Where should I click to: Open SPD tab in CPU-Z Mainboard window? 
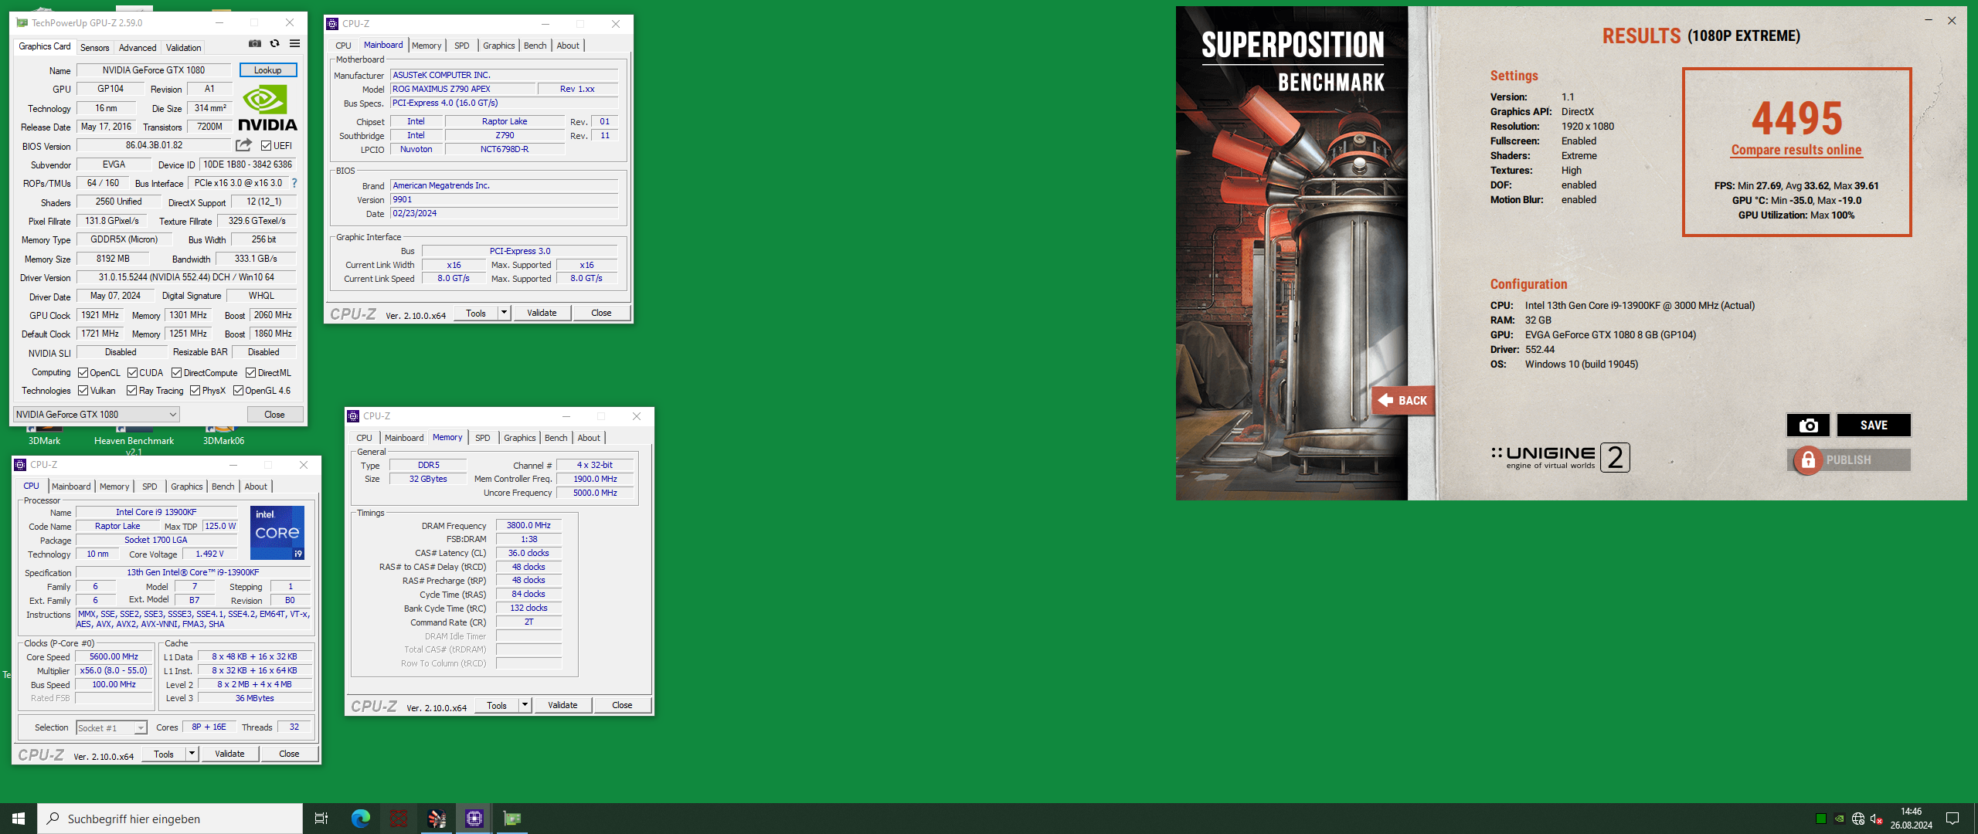point(462,46)
